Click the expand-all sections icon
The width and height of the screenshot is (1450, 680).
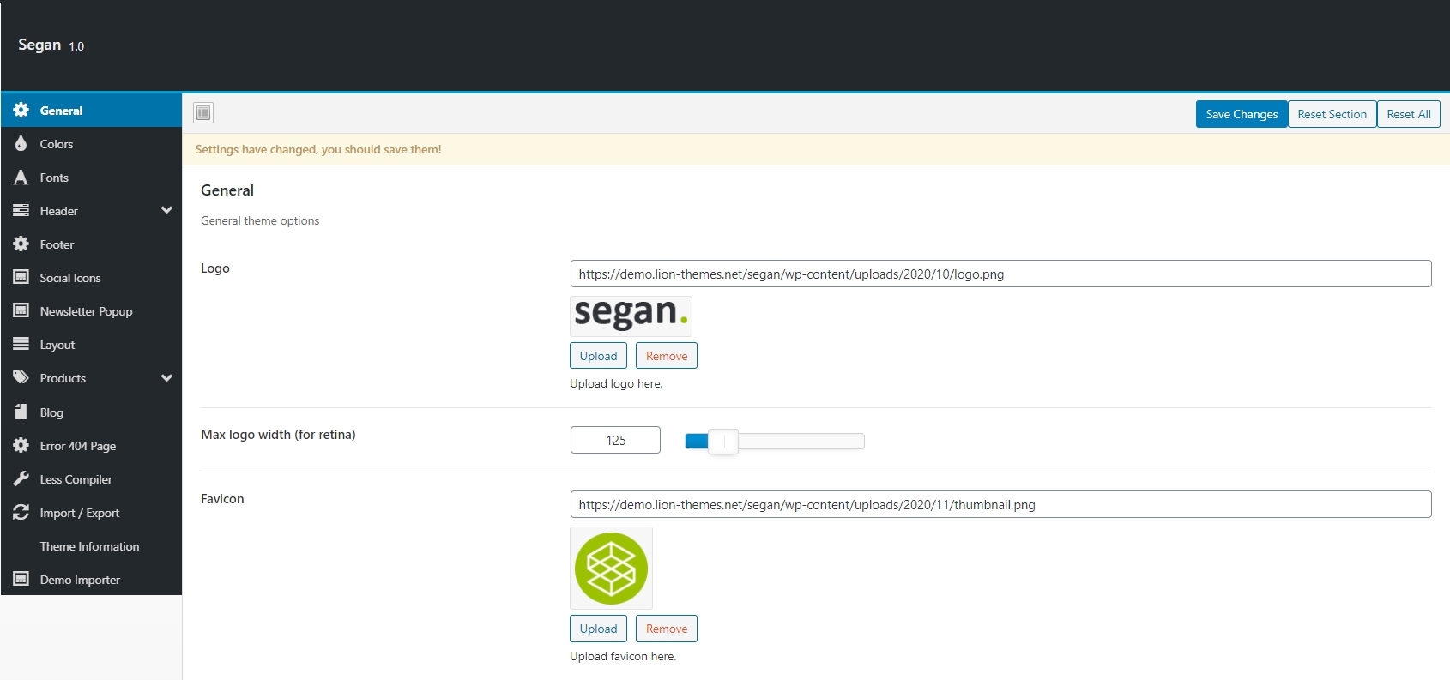pyautogui.click(x=203, y=112)
